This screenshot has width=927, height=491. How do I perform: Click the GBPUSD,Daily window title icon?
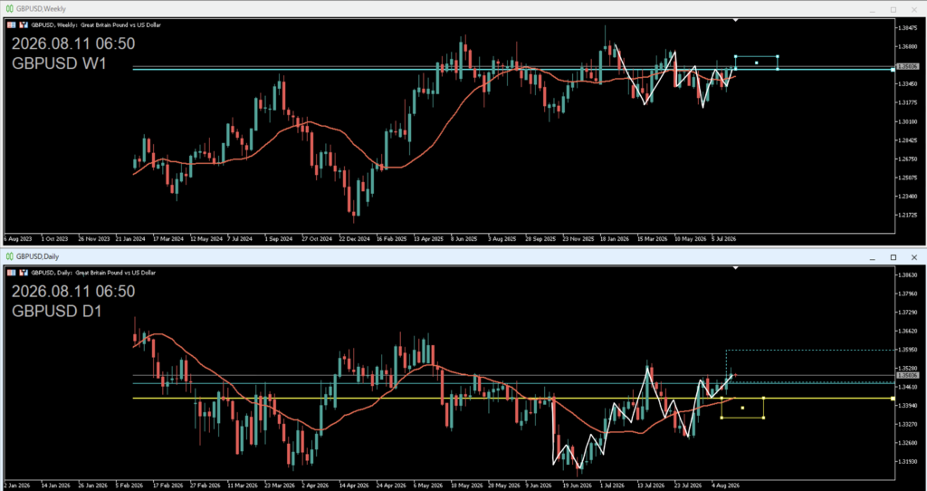9,256
